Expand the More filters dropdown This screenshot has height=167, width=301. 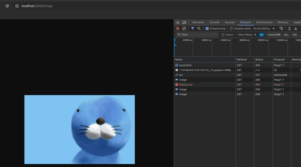tap(247, 35)
